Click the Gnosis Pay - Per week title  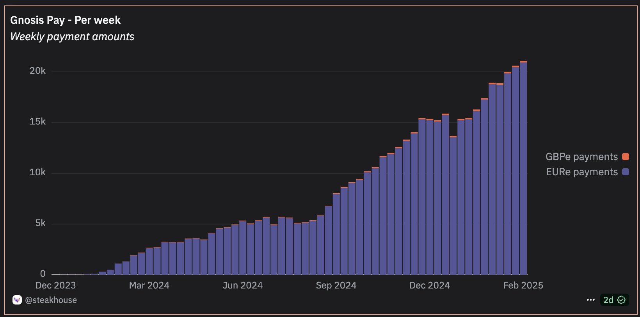coord(65,20)
